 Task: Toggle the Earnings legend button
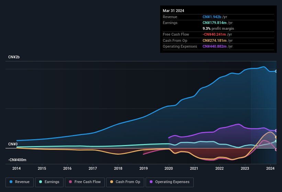click(49, 182)
